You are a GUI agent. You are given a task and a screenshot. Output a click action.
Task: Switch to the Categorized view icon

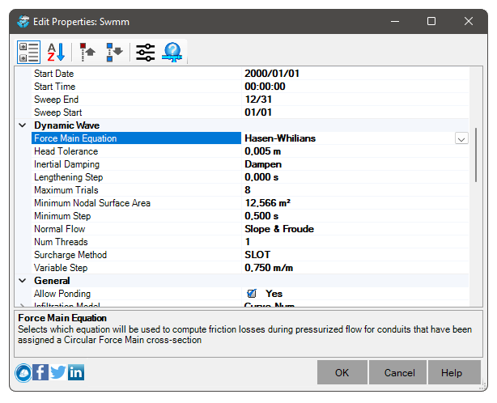tap(28, 52)
